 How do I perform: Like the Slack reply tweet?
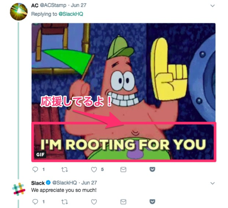[x=94, y=202]
